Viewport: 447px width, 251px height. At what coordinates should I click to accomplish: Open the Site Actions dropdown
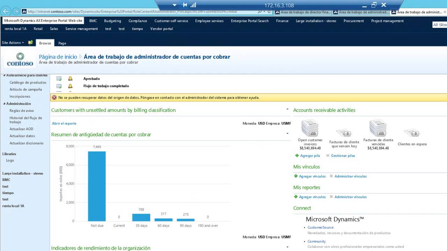pos(13,43)
